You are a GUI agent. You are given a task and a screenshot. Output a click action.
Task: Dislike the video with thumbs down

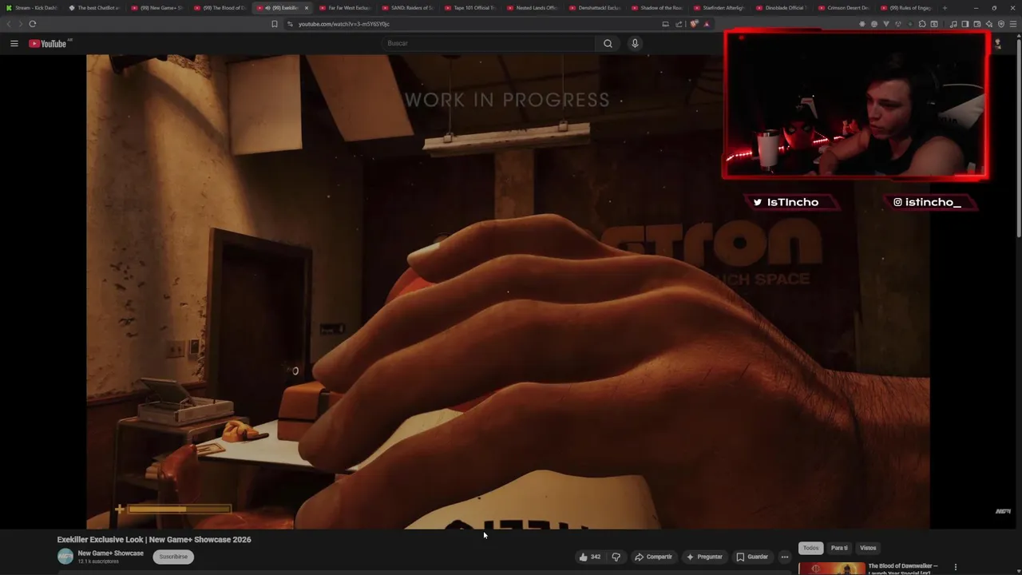(x=616, y=557)
